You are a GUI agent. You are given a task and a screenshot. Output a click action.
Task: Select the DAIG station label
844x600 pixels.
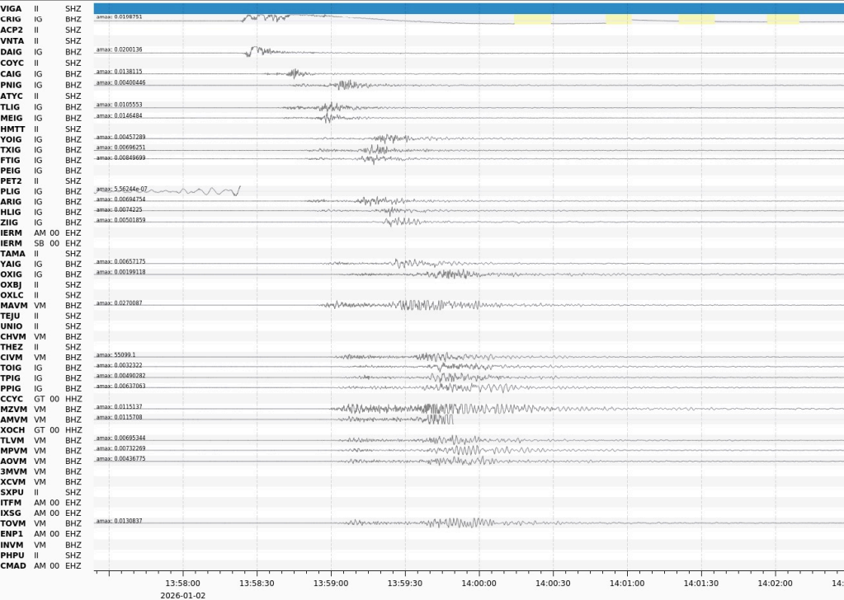click(12, 52)
